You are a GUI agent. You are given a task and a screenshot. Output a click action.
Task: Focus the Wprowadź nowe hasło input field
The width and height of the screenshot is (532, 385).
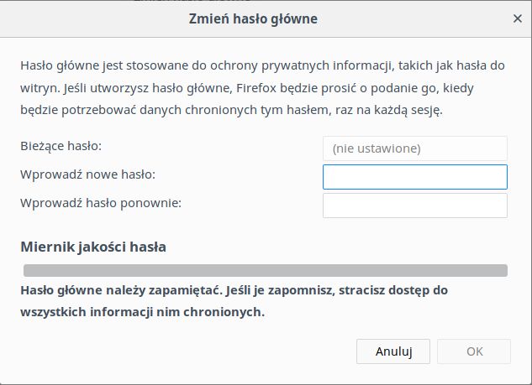pos(414,177)
